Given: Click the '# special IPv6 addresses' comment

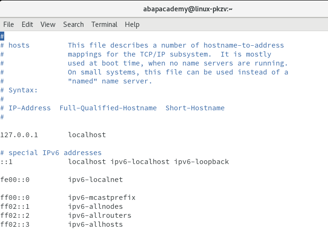Looking at the screenshot, I should click(51, 153).
